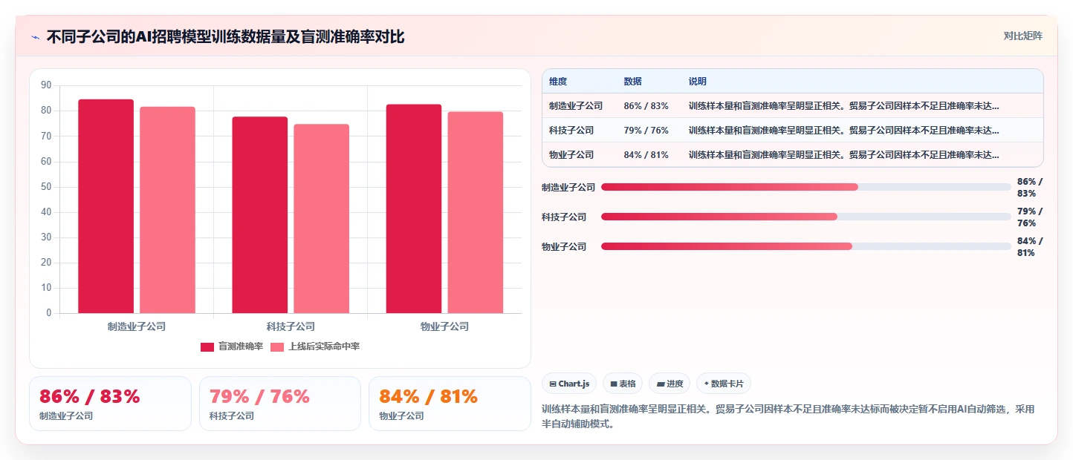Click the 制造业子公司 盲测准确率 bar

(x=106, y=206)
